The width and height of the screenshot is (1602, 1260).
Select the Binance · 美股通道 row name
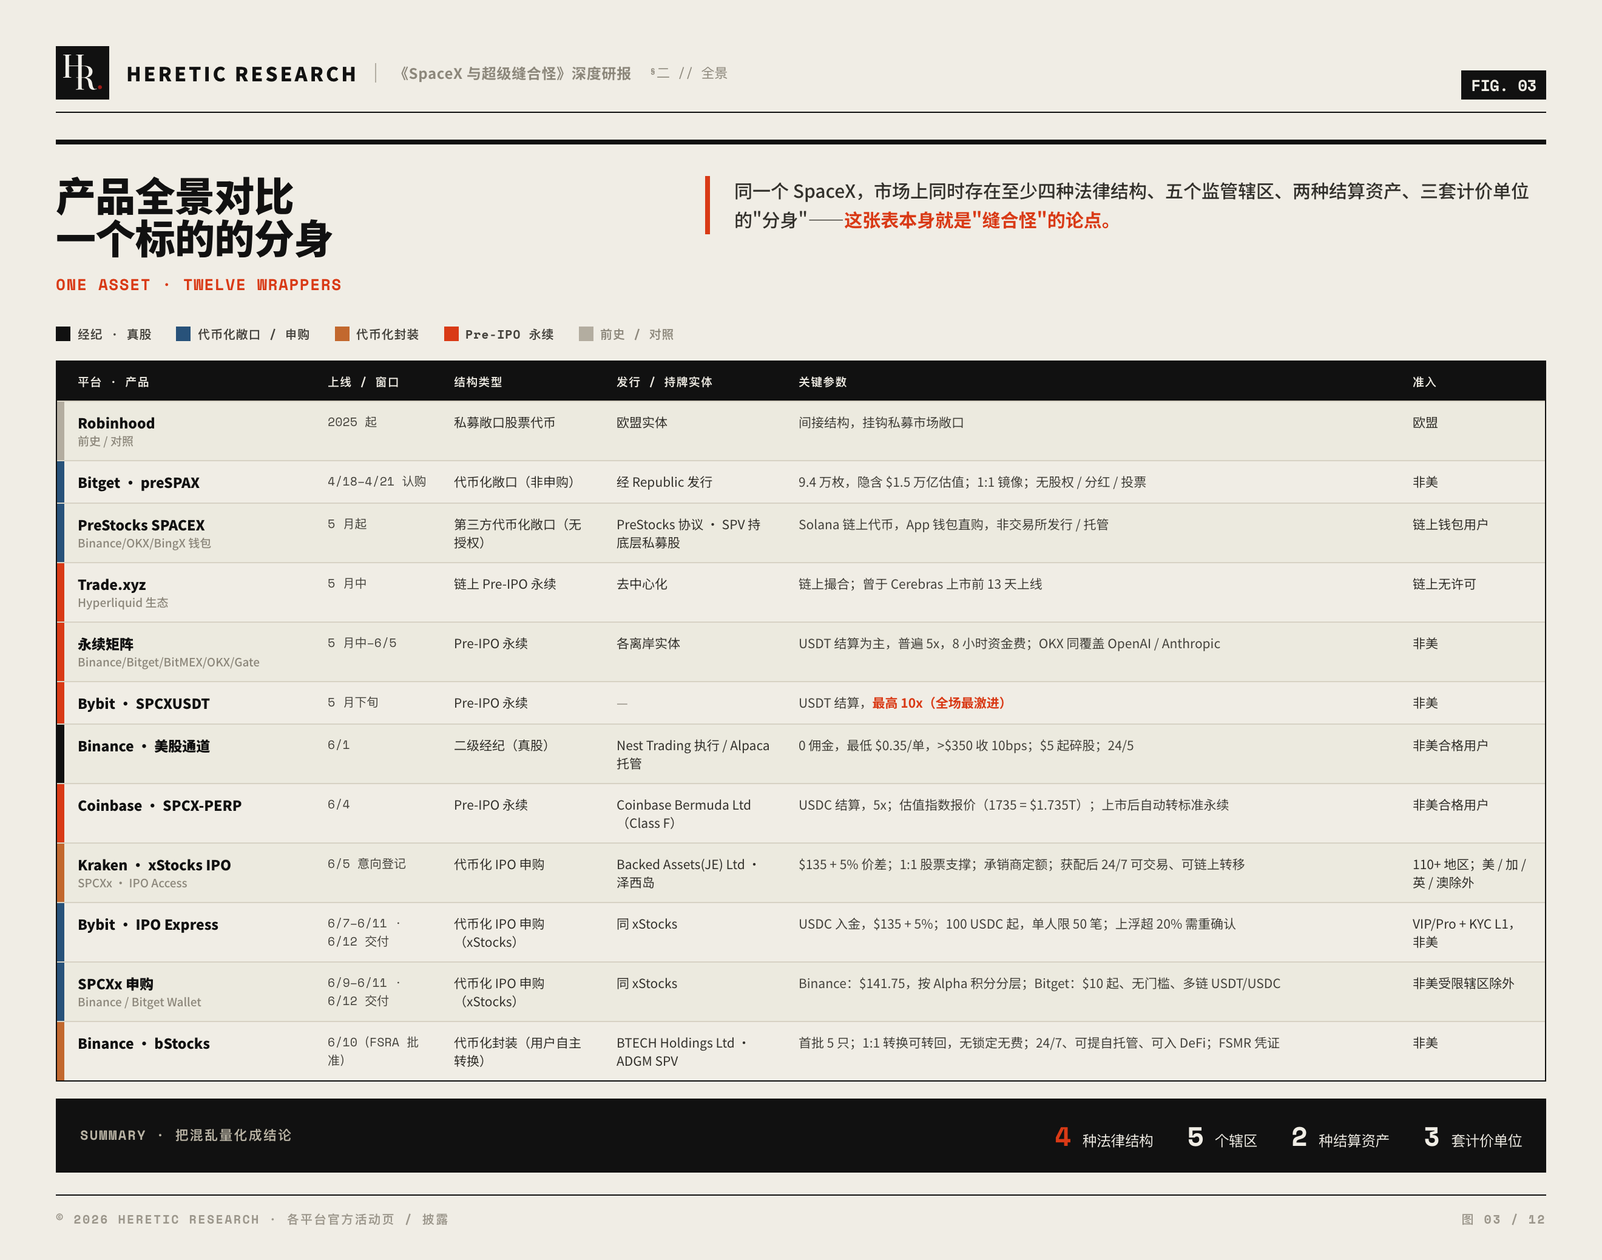click(144, 747)
